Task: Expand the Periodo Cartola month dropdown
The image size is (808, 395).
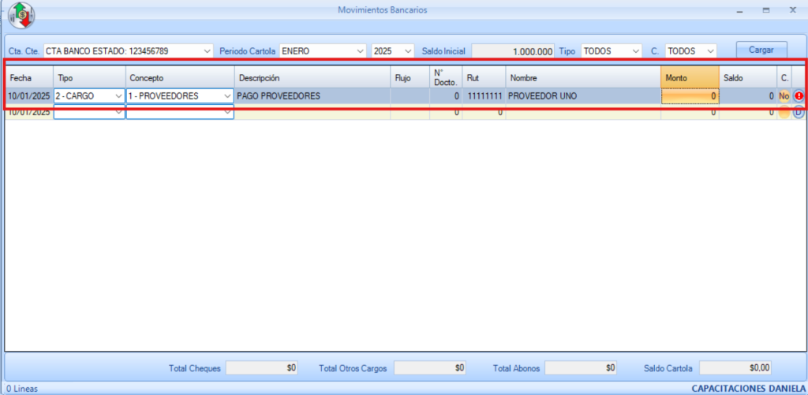Action: pos(361,50)
